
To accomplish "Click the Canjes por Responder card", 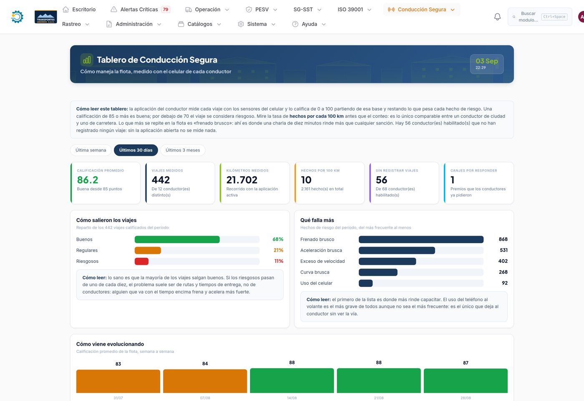I will [x=478, y=183].
